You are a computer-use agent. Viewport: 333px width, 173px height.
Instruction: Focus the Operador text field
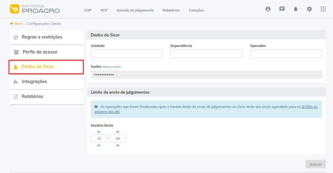(x=286, y=54)
